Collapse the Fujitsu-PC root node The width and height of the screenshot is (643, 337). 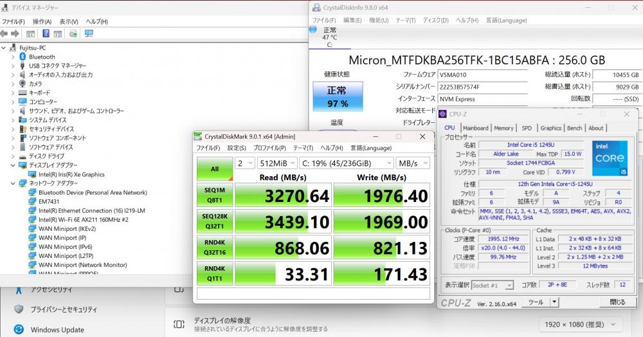[4, 48]
